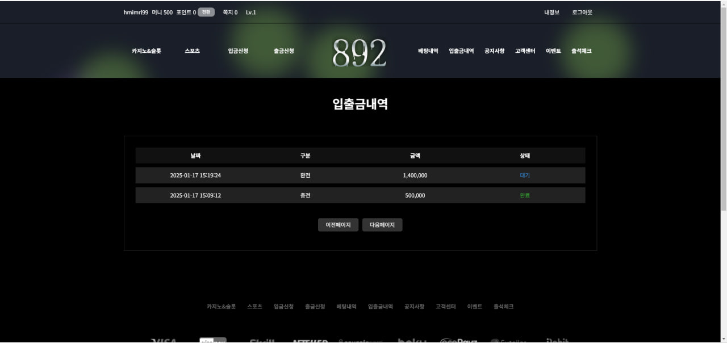Go to 이벤트 in the header menu

pos(553,51)
